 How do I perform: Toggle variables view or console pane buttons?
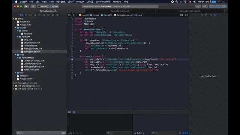tap(186, 133)
